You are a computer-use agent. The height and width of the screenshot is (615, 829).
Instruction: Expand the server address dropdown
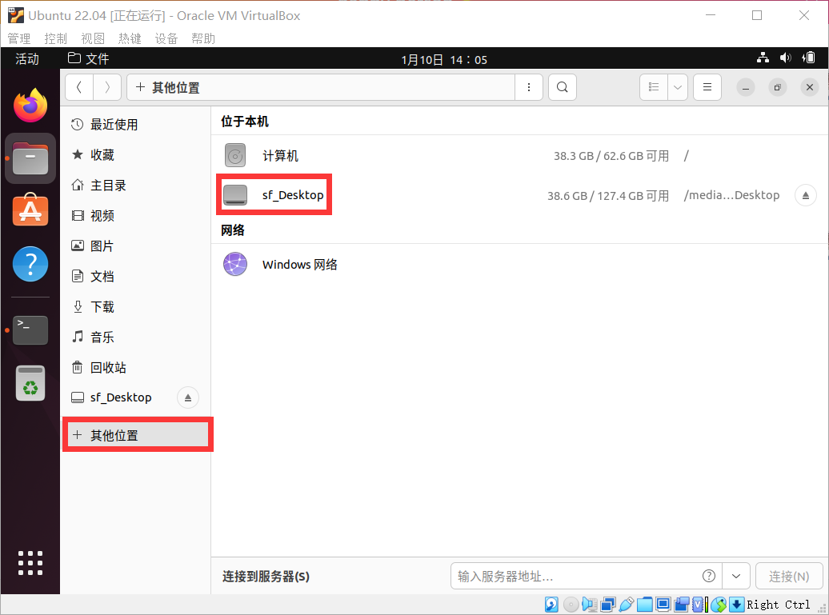click(x=736, y=576)
